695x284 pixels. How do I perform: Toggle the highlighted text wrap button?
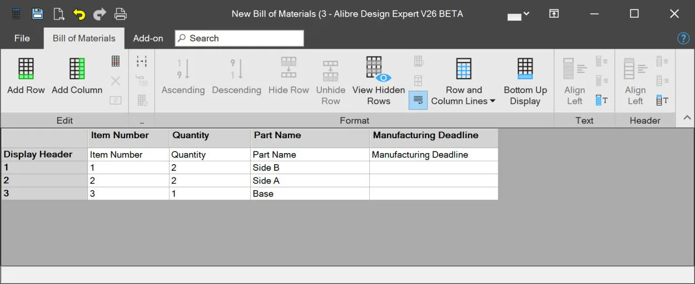coord(418,100)
